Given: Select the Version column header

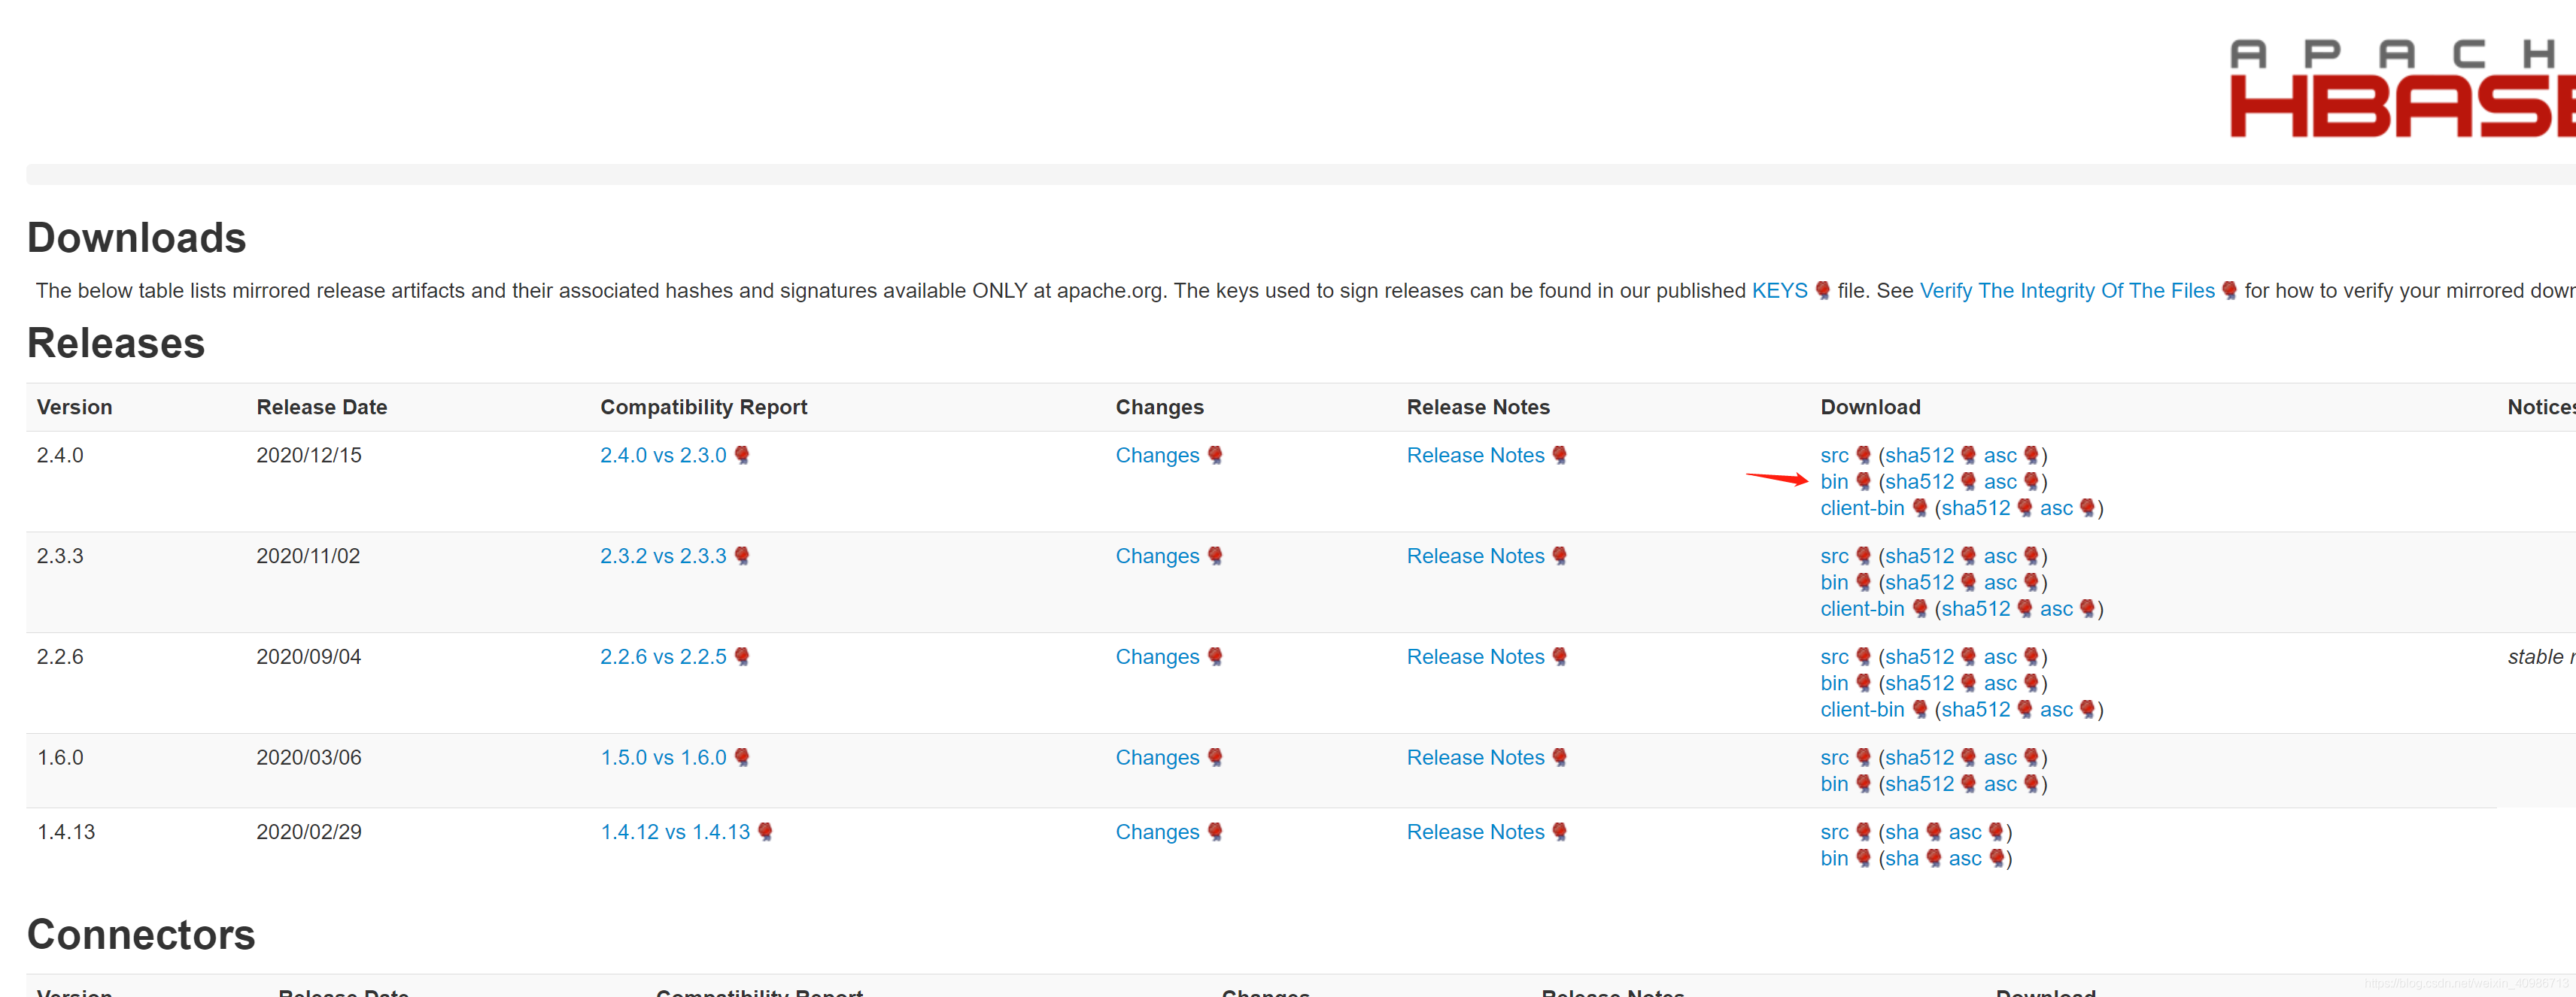Looking at the screenshot, I should [74, 408].
